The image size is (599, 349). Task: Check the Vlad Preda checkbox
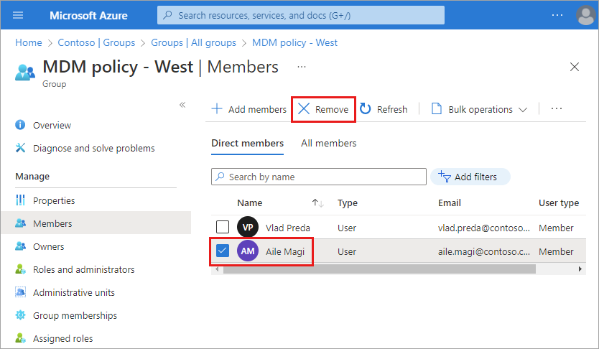pos(223,228)
